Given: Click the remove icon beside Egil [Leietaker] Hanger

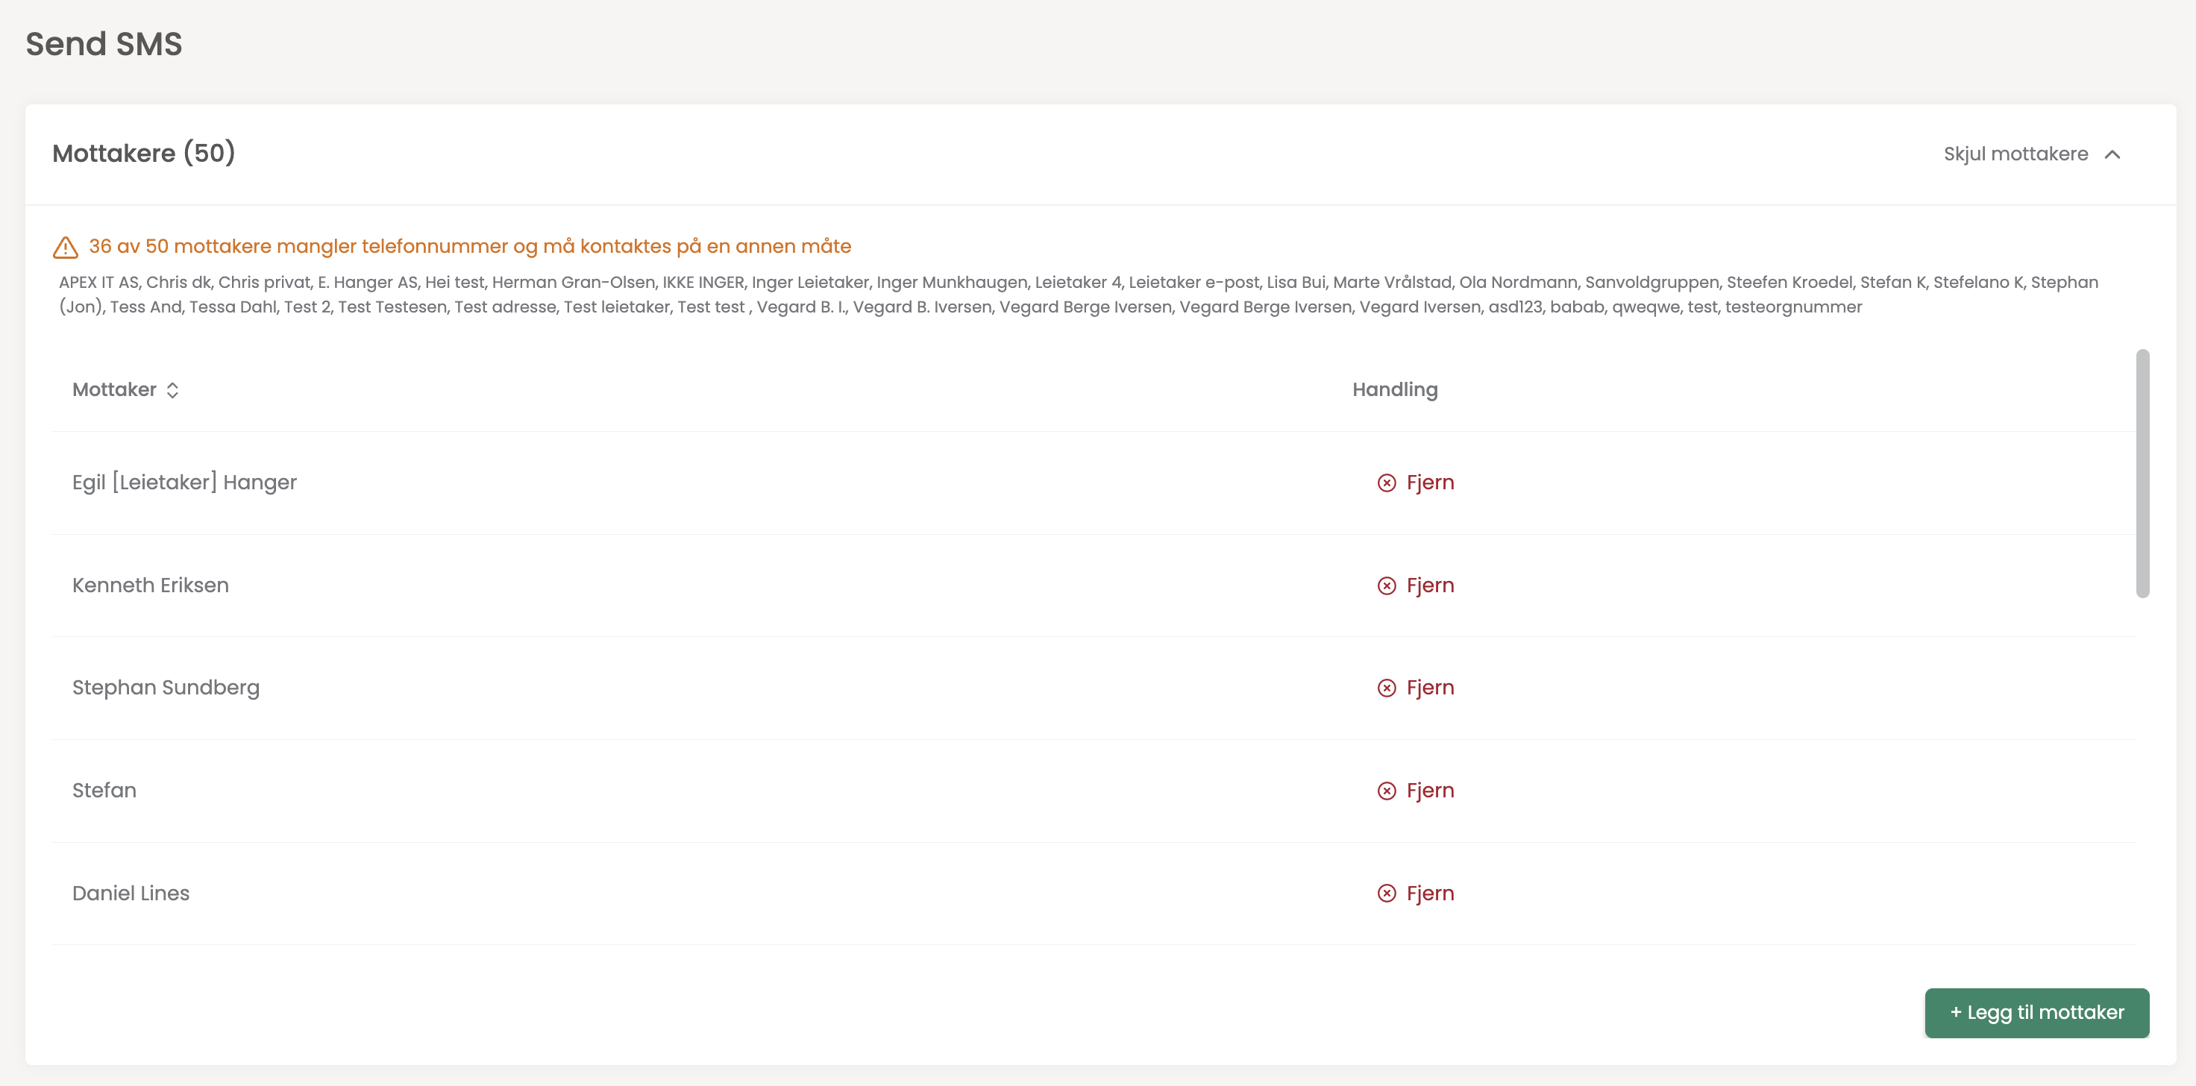Looking at the screenshot, I should click(1386, 483).
